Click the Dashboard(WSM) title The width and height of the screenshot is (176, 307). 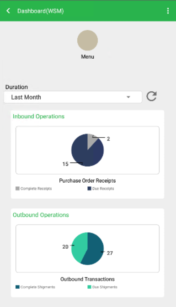(x=41, y=11)
